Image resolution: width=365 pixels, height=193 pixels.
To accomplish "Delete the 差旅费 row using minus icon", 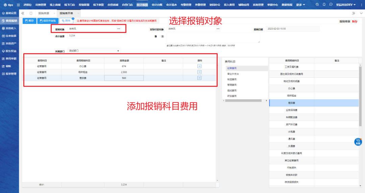I will [199, 78].
